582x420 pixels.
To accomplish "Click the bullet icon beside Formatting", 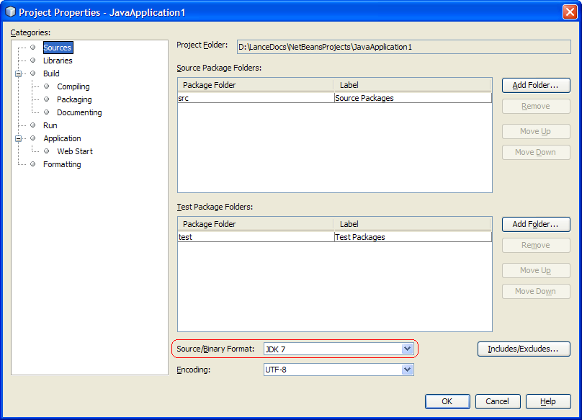I will pyautogui.click(x=32, y=164).
